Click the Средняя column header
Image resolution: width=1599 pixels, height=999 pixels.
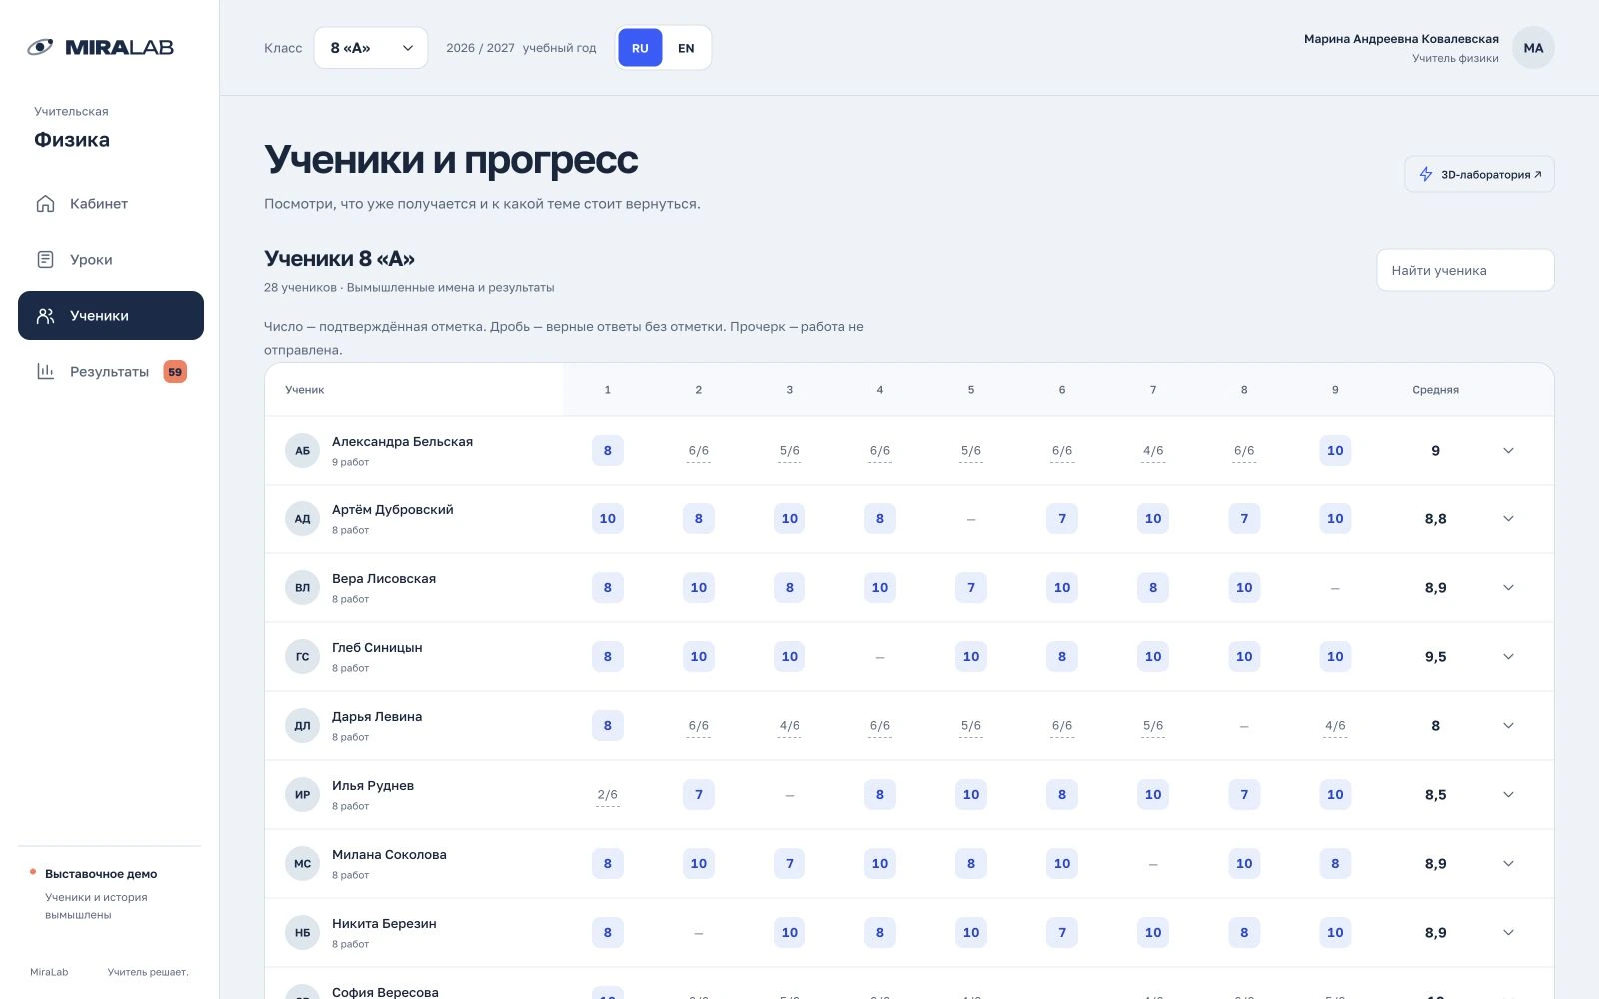pos(1435,390)
